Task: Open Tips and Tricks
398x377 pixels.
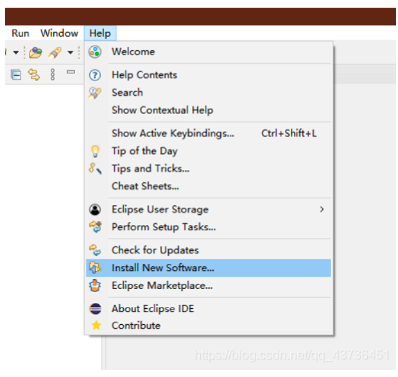Action: pyautogui.click(x=208, y=169)
